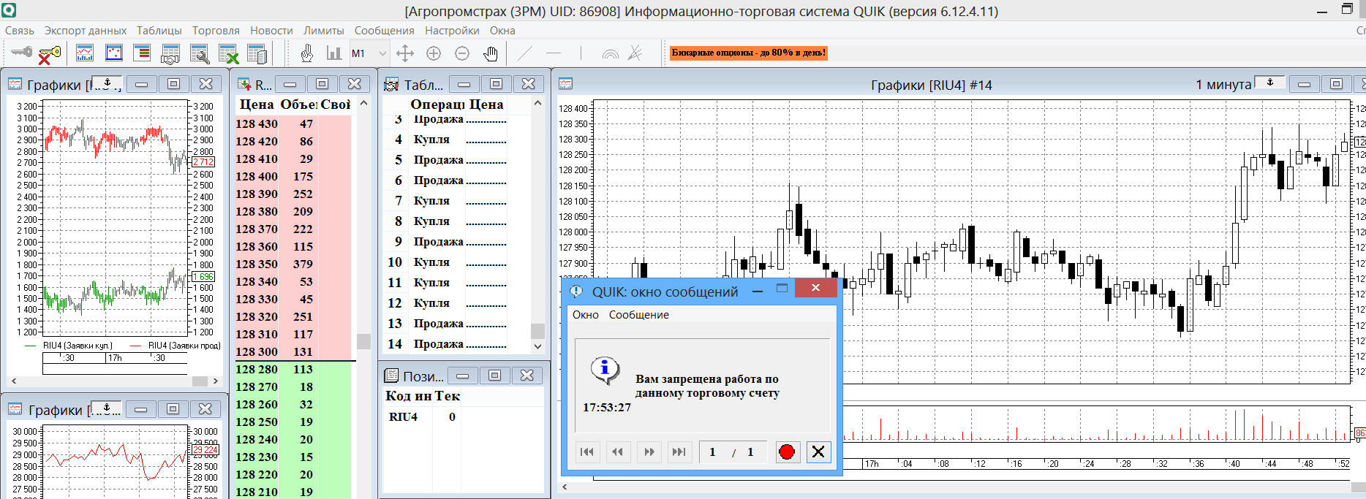Go to next message button
This screenshot has height=499, width=1366.
[x=649, y=452]
